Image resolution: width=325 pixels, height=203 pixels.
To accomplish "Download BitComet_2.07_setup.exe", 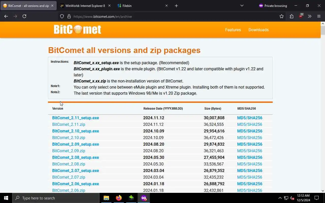I will pos(75,171).
